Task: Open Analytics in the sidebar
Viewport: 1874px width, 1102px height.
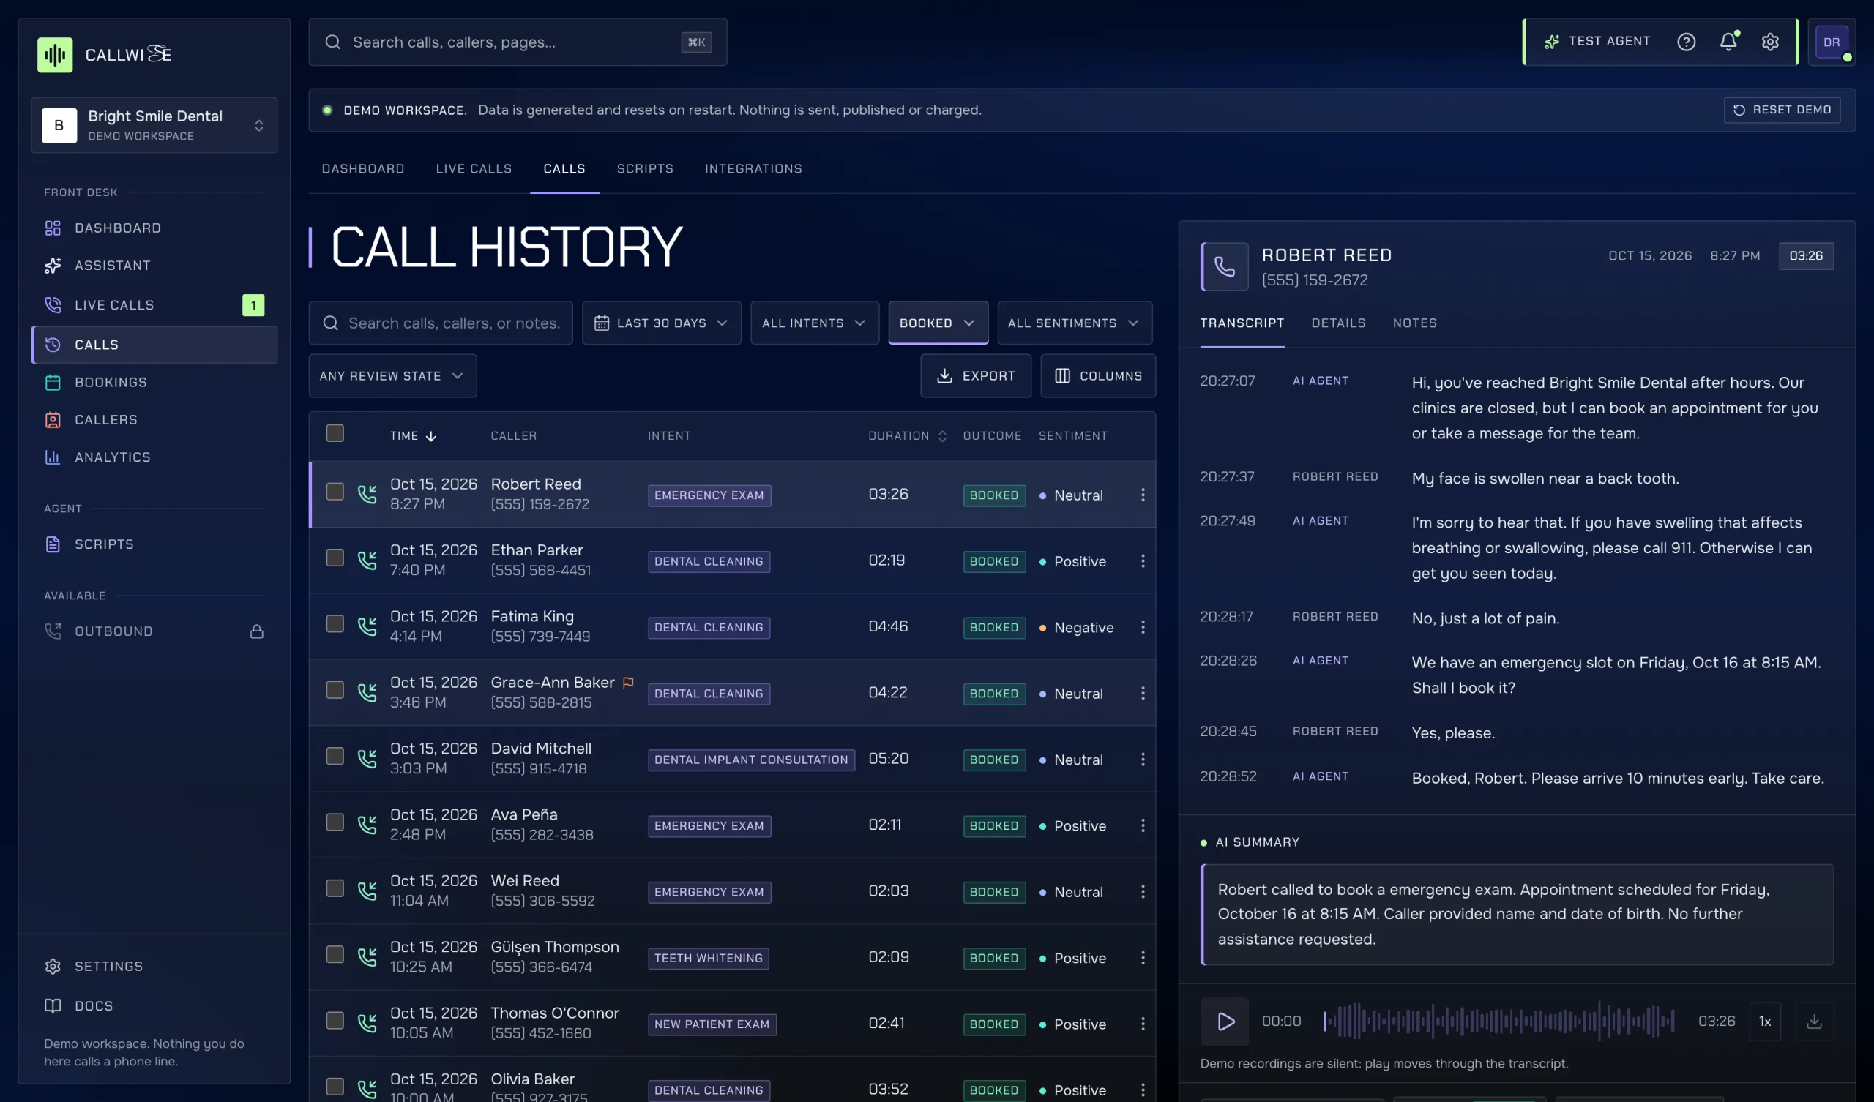Action: pos(154,457)
